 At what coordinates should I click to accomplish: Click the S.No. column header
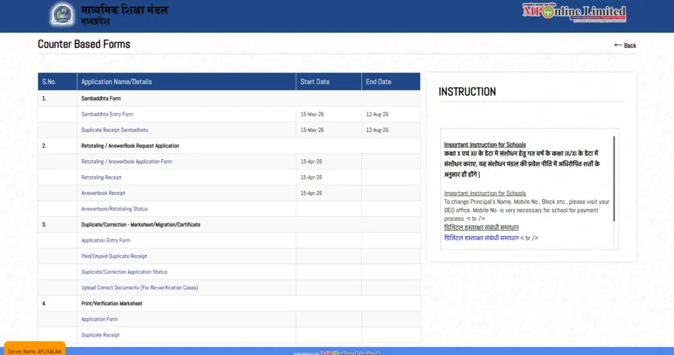click(x=58, y=82)
